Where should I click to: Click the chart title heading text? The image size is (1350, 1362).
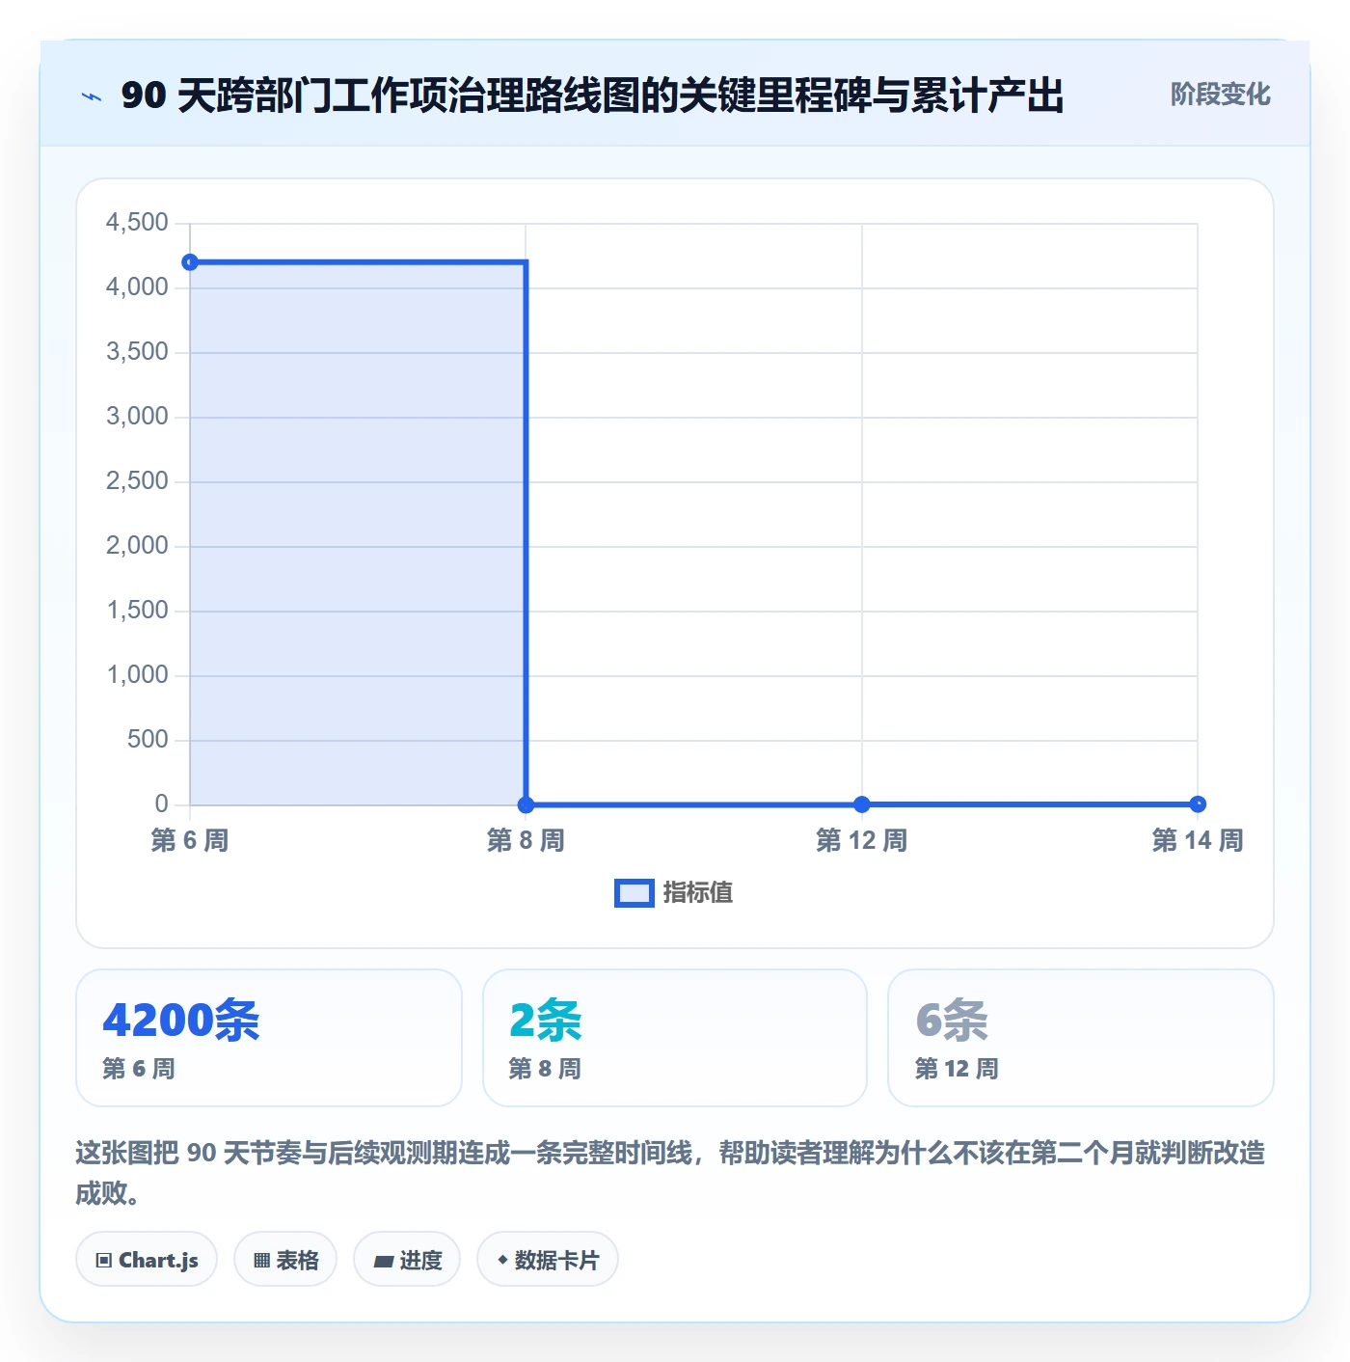592,95
